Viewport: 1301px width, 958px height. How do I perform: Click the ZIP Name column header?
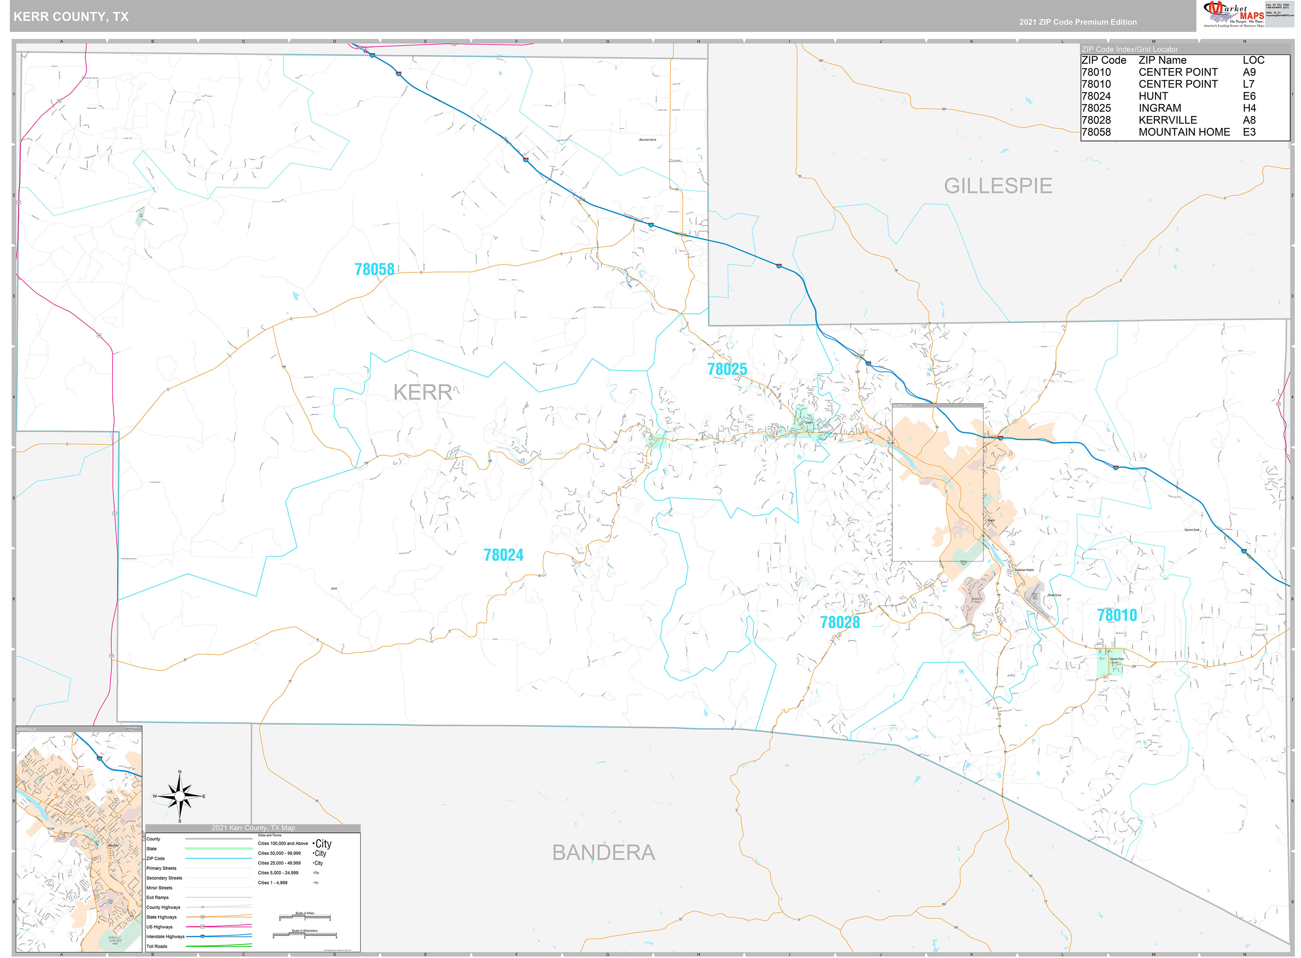(1162, 60)
